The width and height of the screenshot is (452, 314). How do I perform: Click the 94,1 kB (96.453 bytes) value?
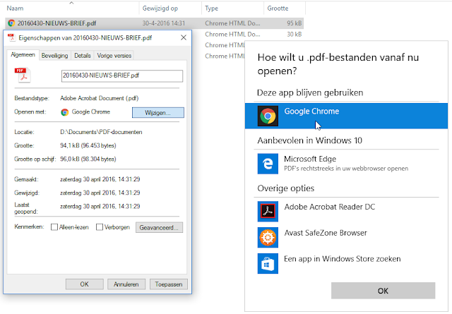(x=88, y=145)
